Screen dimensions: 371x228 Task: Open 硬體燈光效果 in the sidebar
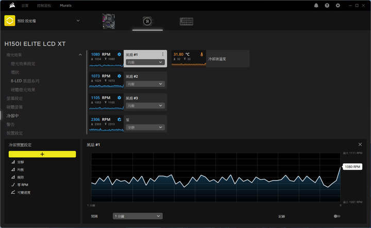coord(23,90)
